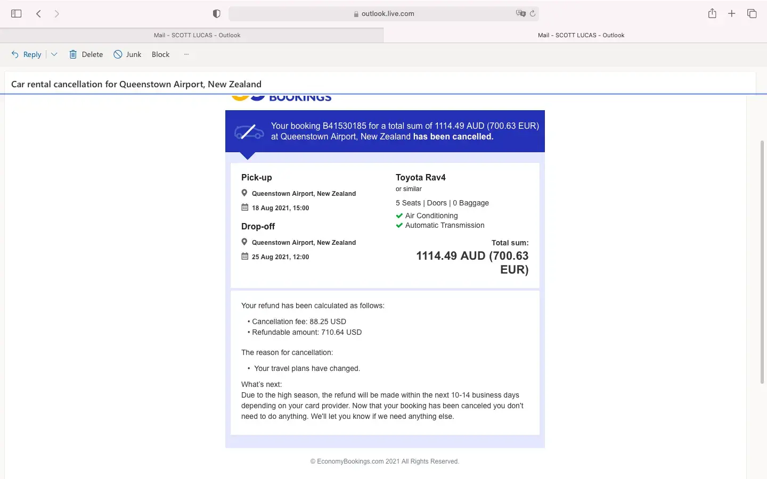Expand the Reply options dropdown arrow
Viewport: 767px width, 479px height.
pos(54,54)
